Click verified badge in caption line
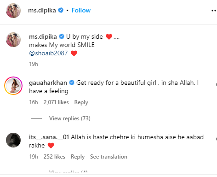Image resolution: width=217 pixels, height=177 pixels. coord(62,36)
